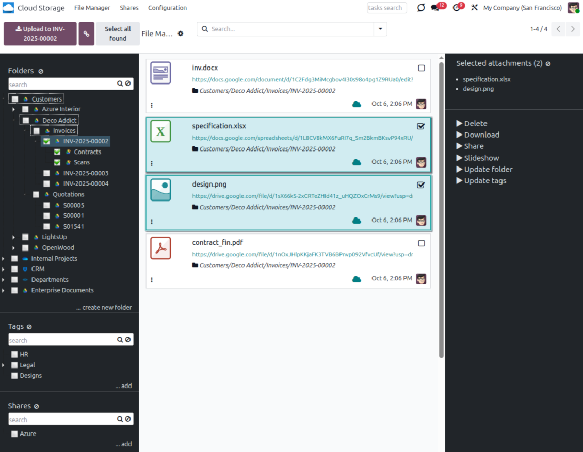Open the wrench tools icon in top bar

[x=475, y=8]
